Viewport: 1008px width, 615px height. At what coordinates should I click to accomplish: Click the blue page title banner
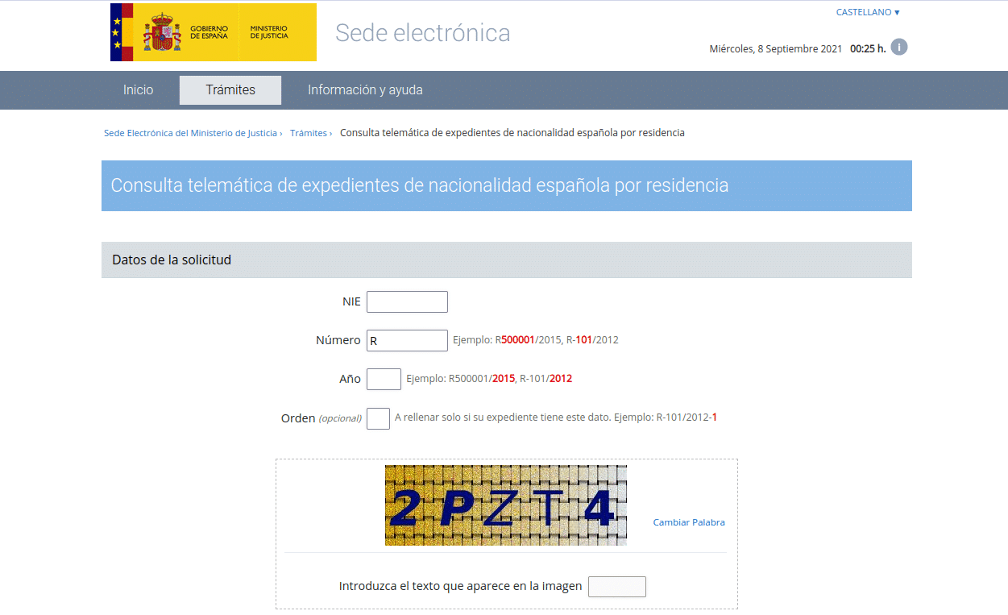507,185
